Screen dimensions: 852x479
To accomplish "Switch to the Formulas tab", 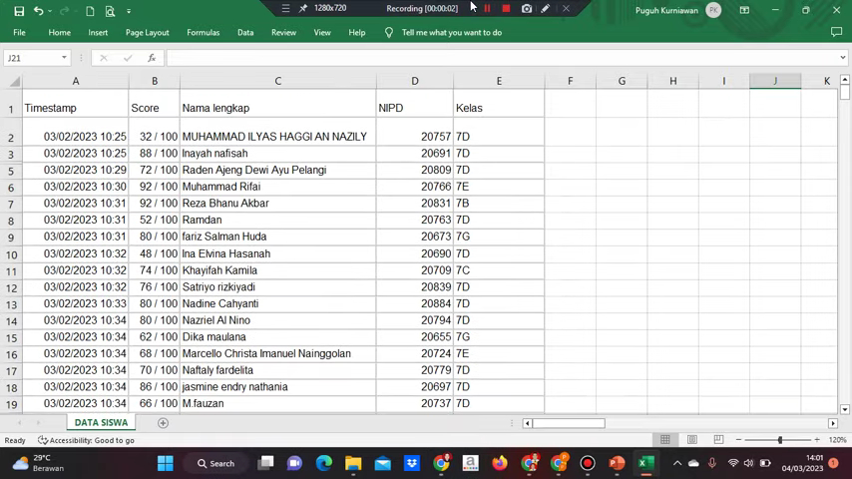I will (204, 33).
